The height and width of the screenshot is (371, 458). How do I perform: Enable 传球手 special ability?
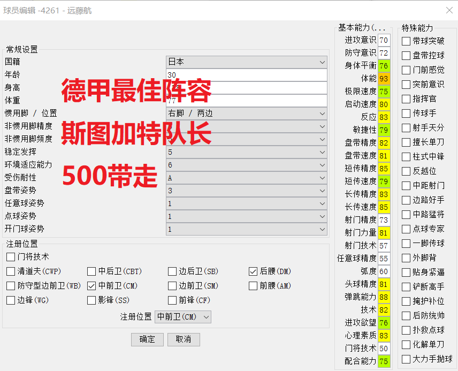(x=406, y=113)
